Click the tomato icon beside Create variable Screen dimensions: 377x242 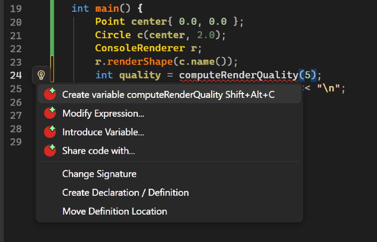[50, 94]
